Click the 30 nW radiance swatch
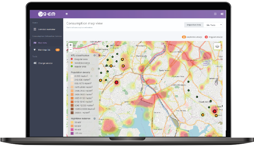 tap(72, 122)
